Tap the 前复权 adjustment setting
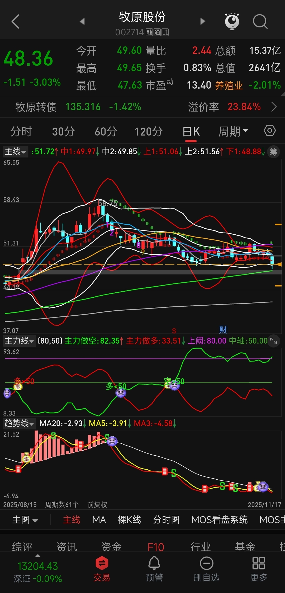This screenshot has width=285, height=593. (x=97, y=504)
